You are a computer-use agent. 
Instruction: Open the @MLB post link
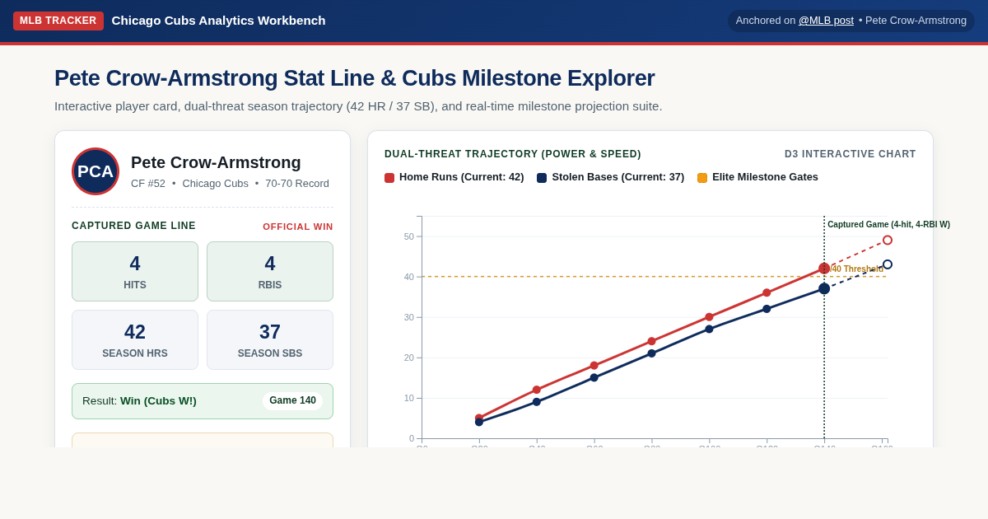[x=826, y=21]
